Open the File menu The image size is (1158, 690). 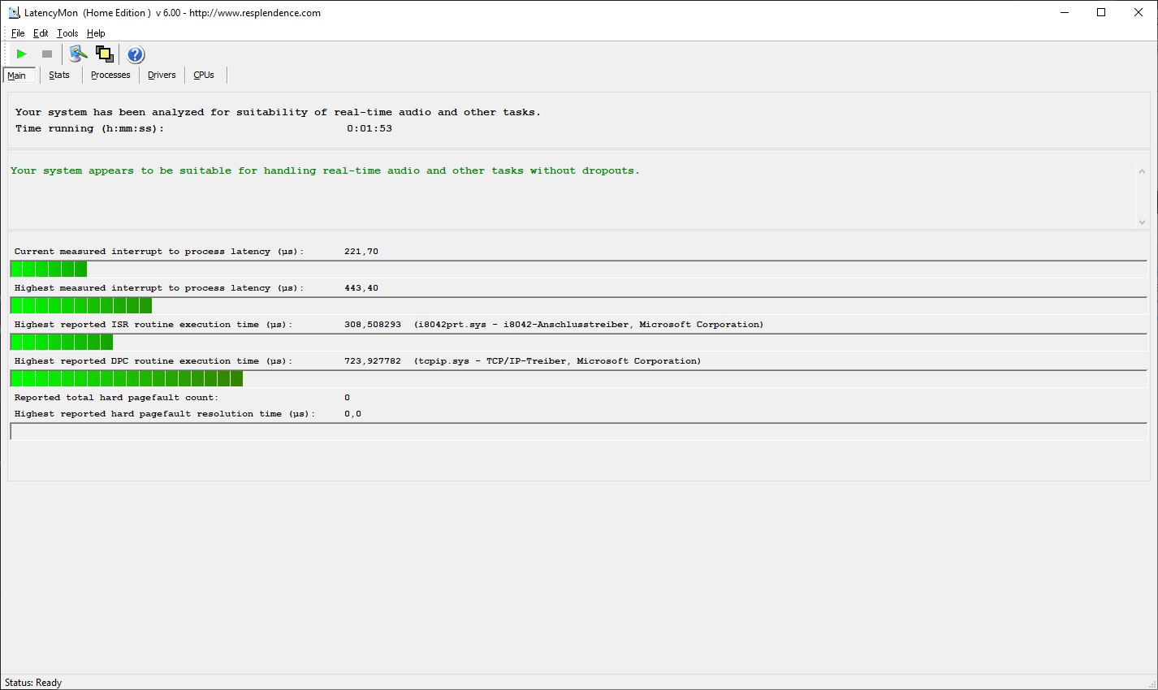pos(18,33)
